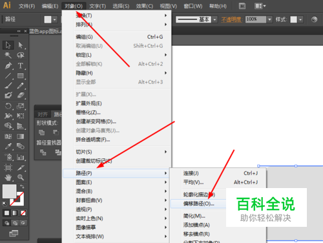Screen dimensions: 323x243
Task: Switch to Draw Normal mode
Action: pyautogui.click(x=6, y=223)
